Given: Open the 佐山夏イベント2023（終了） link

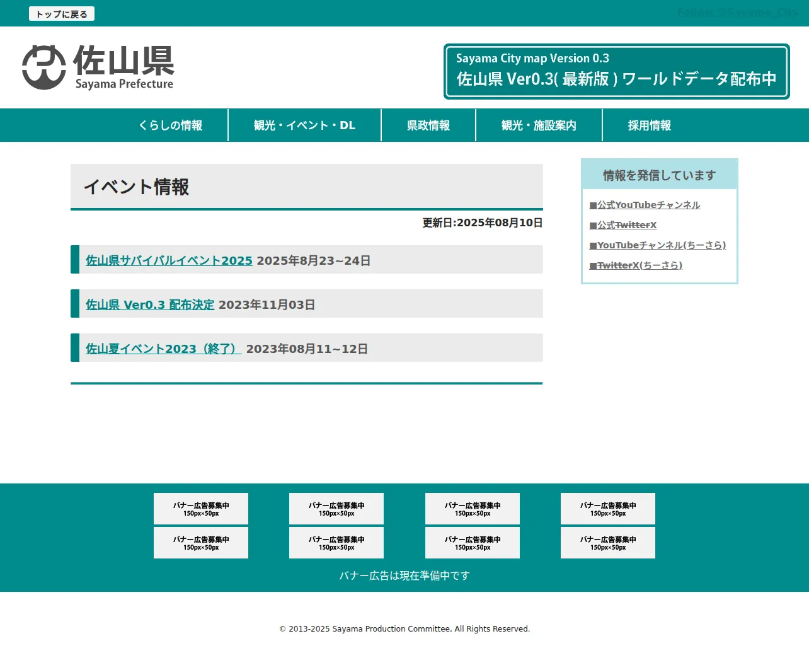Looking at the screenshot, I should click(x=164, y=349).
